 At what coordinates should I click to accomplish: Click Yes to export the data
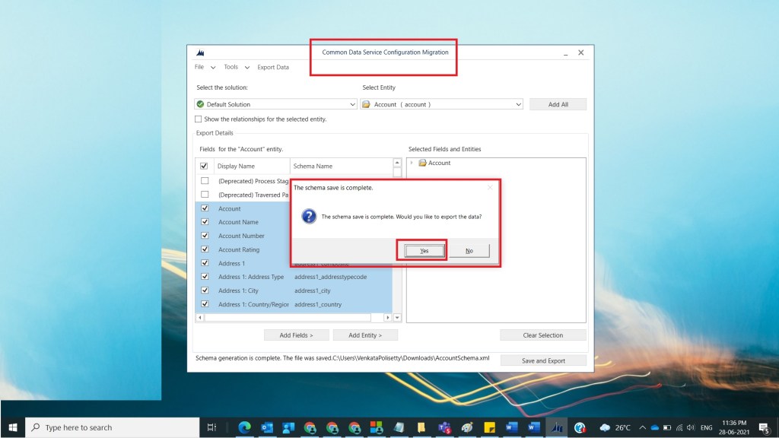(424, 250)
